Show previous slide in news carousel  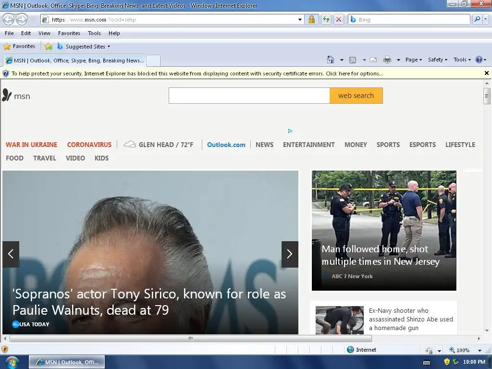coord(11,254)
